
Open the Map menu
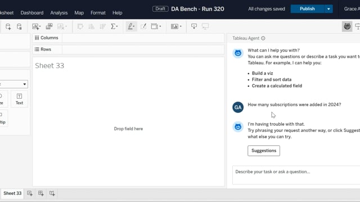coord(79,13)
